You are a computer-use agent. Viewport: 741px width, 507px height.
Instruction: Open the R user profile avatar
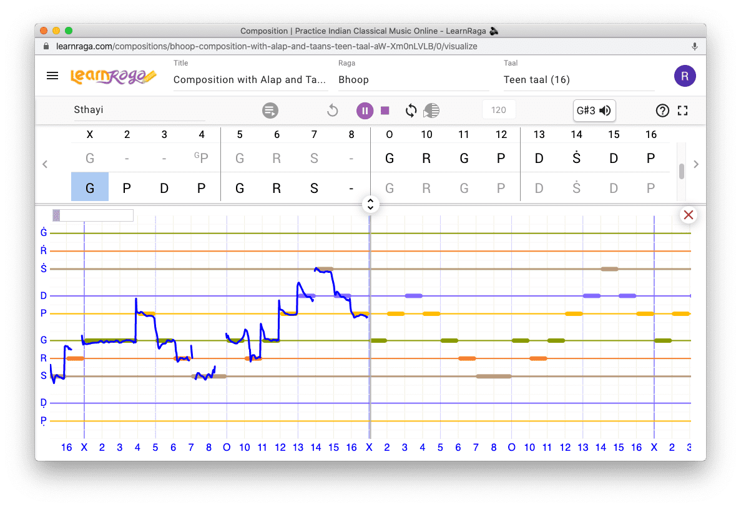(685, 76)
